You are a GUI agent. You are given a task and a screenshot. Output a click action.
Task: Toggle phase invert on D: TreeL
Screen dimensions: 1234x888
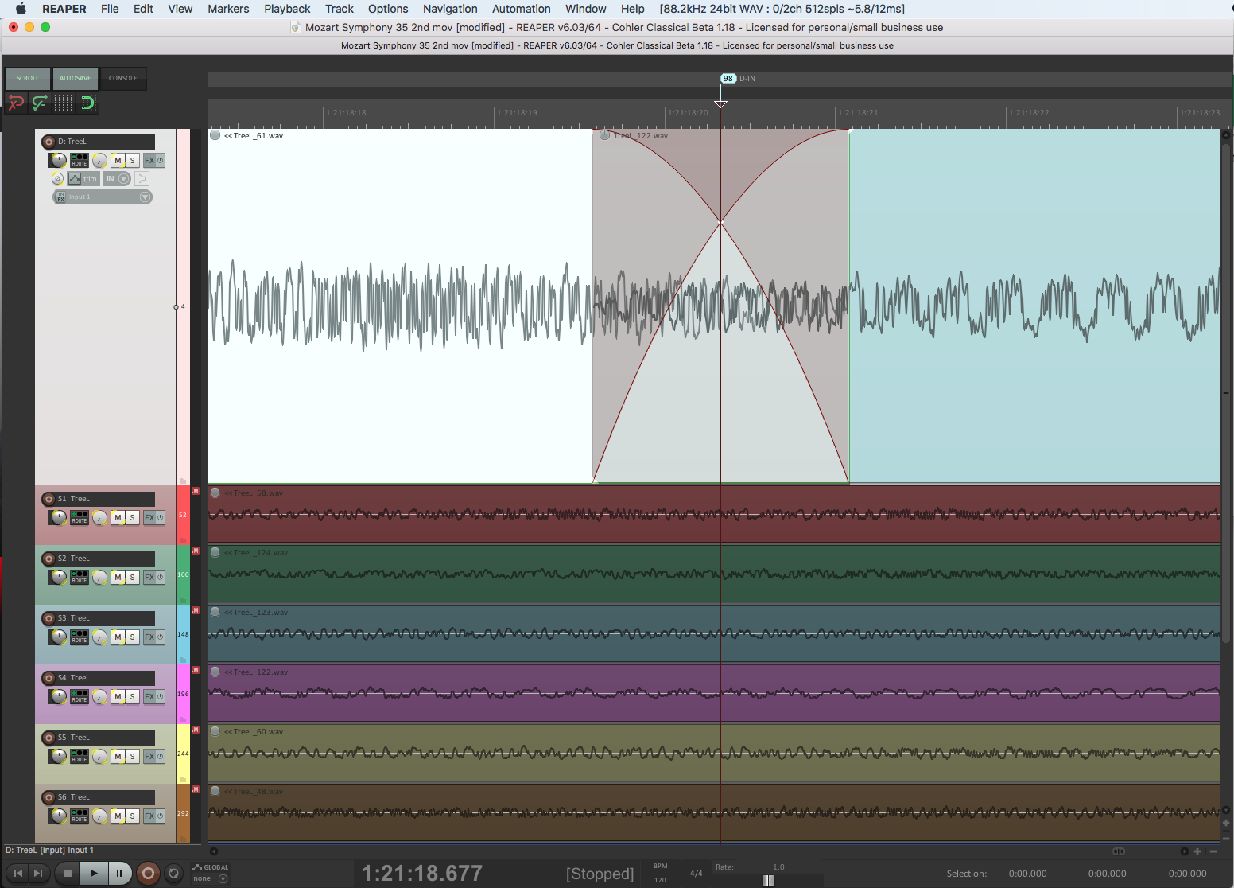pos(57,178)
